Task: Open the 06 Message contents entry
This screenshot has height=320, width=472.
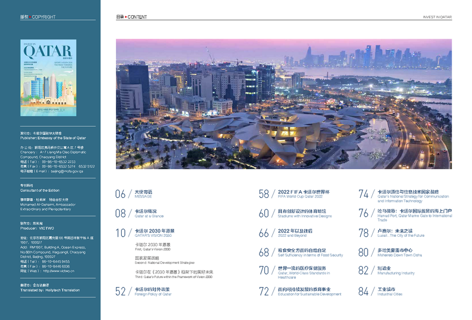Action: tap(134, 194)
